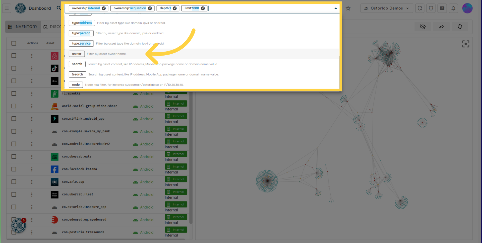Screen dimensions: 482x243
Task: Tick checkbox for com.facebook.katana
Action: [x=14, y=169]
